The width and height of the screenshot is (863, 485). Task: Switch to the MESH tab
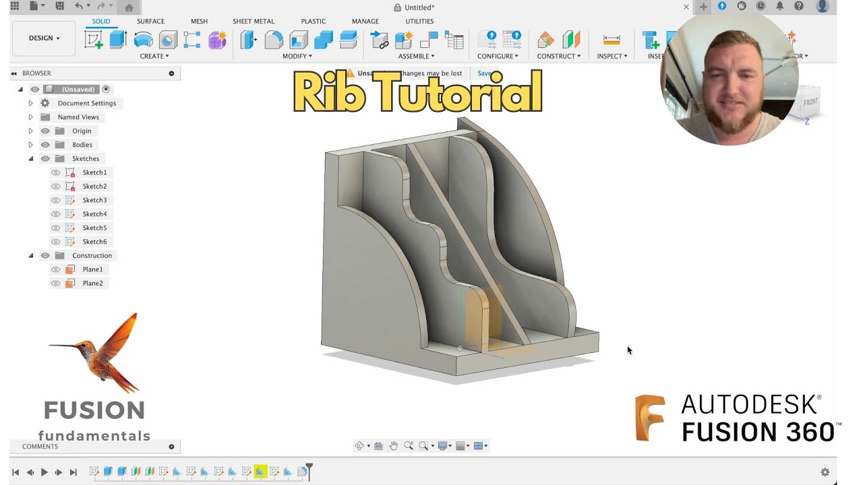199,22
